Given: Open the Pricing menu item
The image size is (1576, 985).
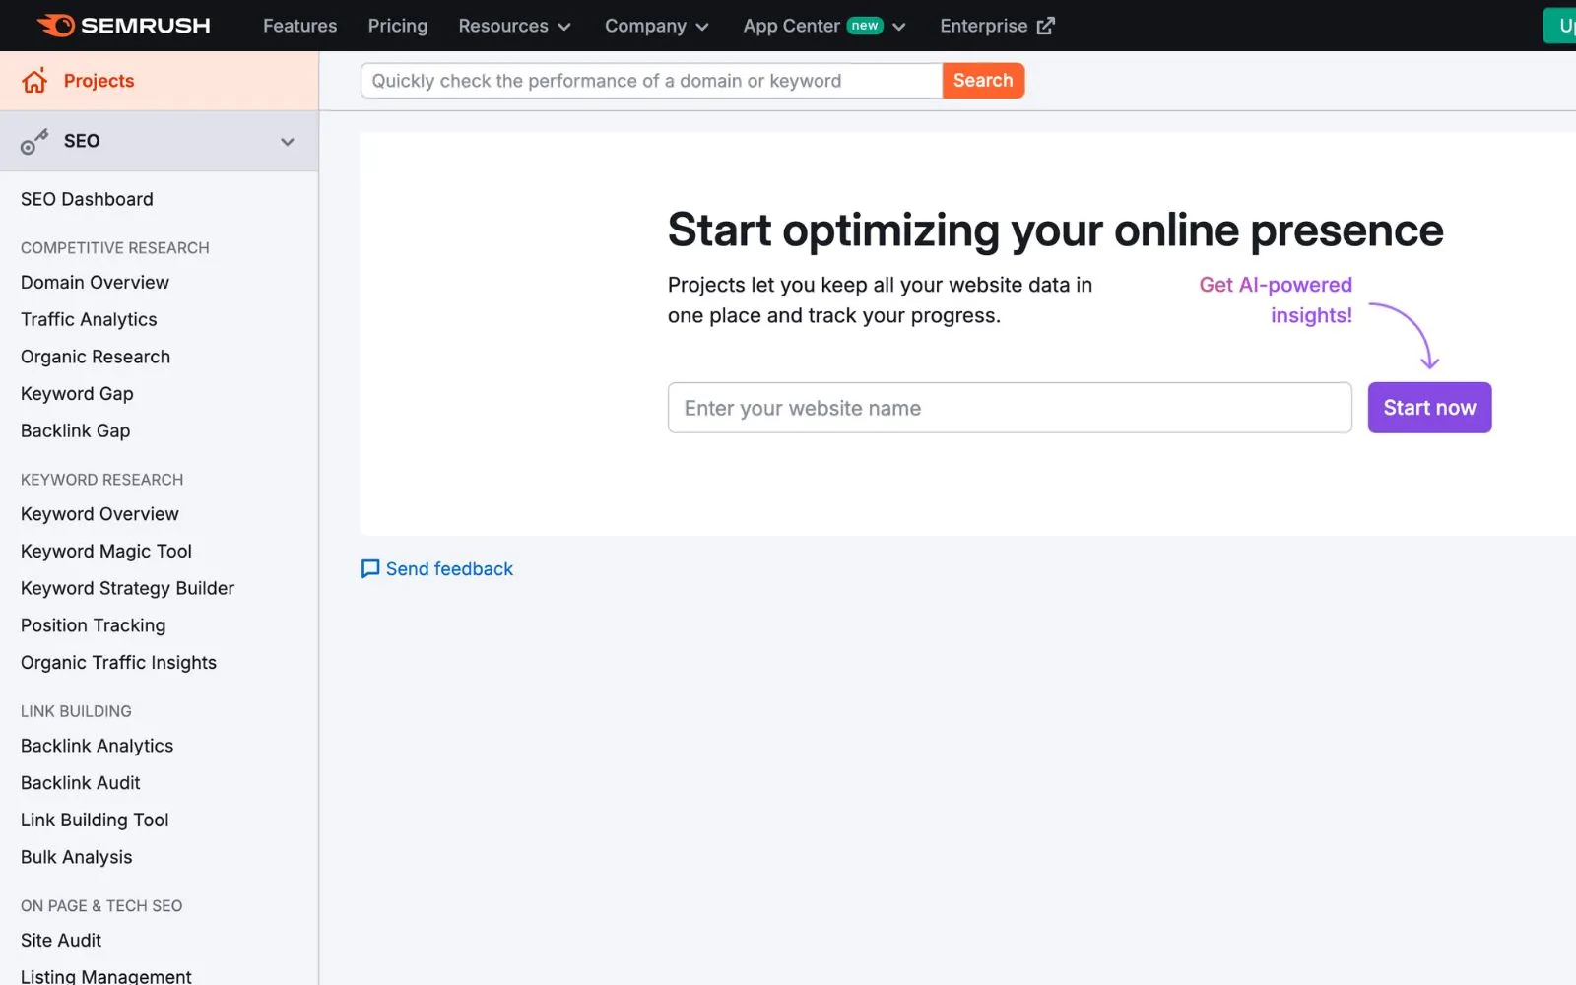Looking at the screenshot, I should (398, 26).
